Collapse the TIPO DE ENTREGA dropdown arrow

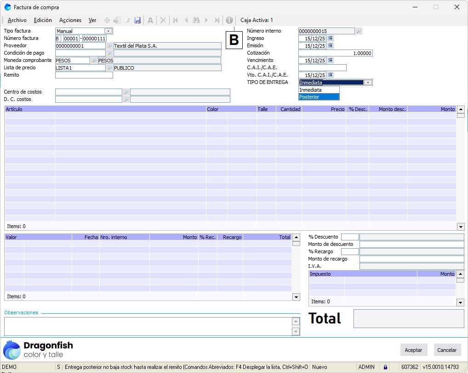tap(368, 83)
